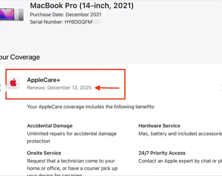Click the Your Coverage section heading
This screenshot has width=222, height=176.
click(20, 57)
